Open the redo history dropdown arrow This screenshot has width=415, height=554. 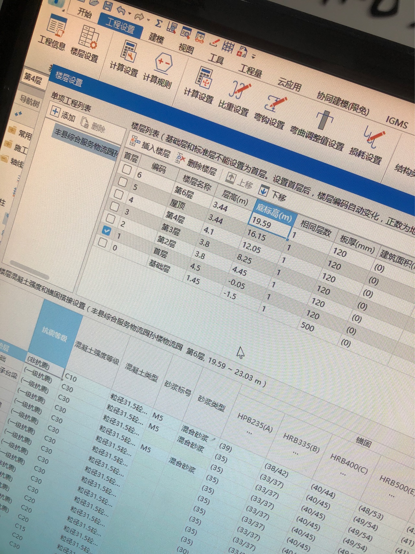click(x=148, y=20)
